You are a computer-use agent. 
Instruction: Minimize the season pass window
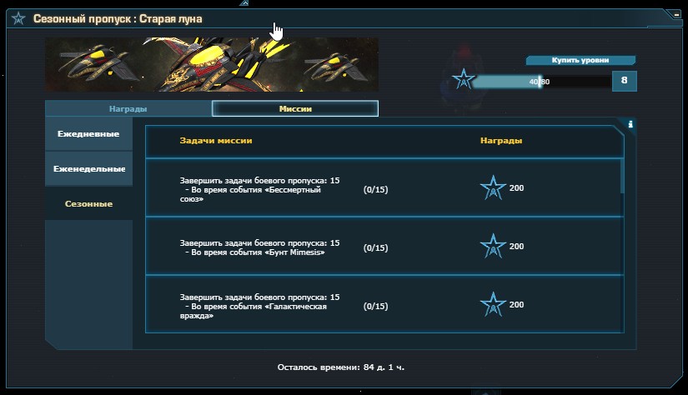pos(675,15)
